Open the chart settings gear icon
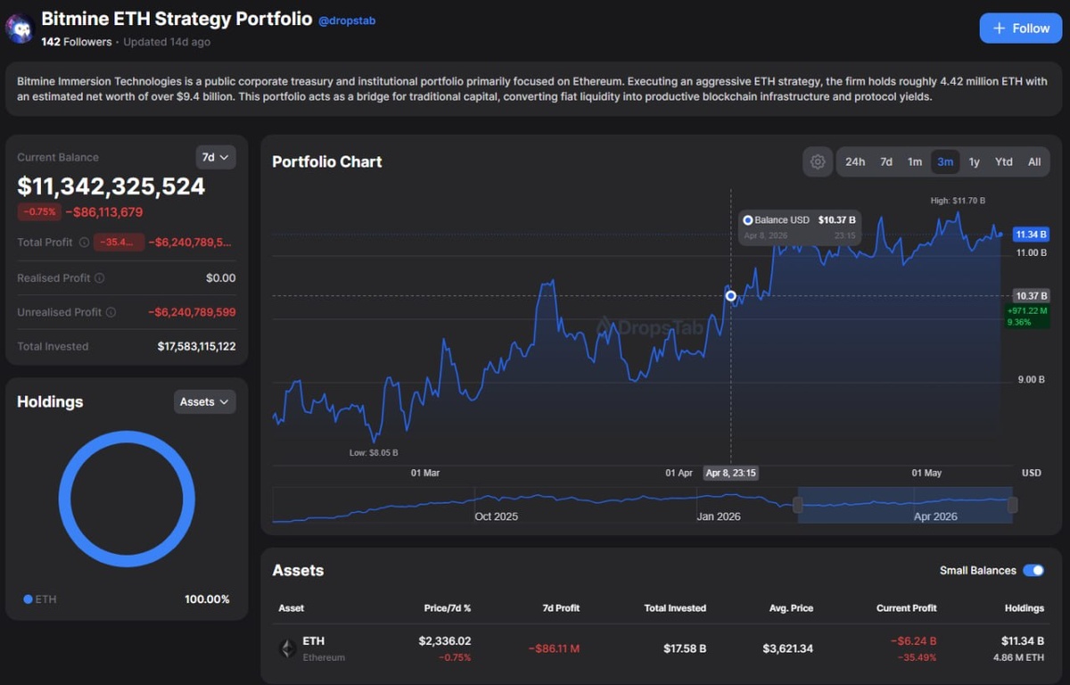 click(818, 161)
